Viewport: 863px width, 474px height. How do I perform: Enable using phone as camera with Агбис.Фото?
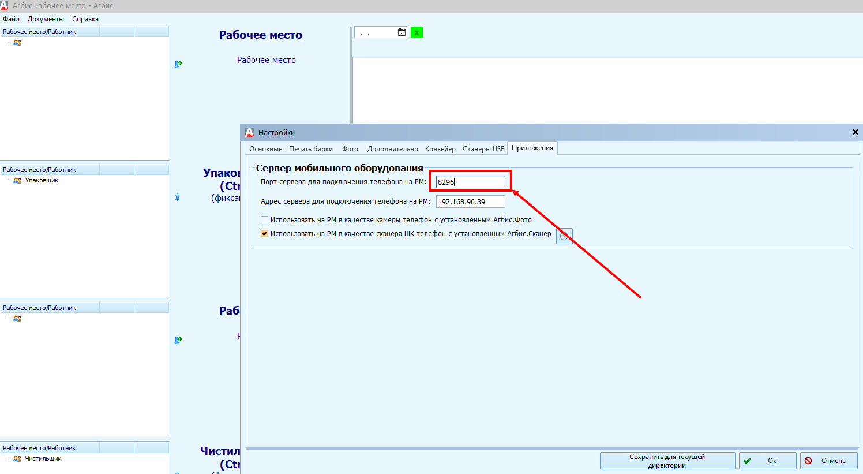coord(264,220)
